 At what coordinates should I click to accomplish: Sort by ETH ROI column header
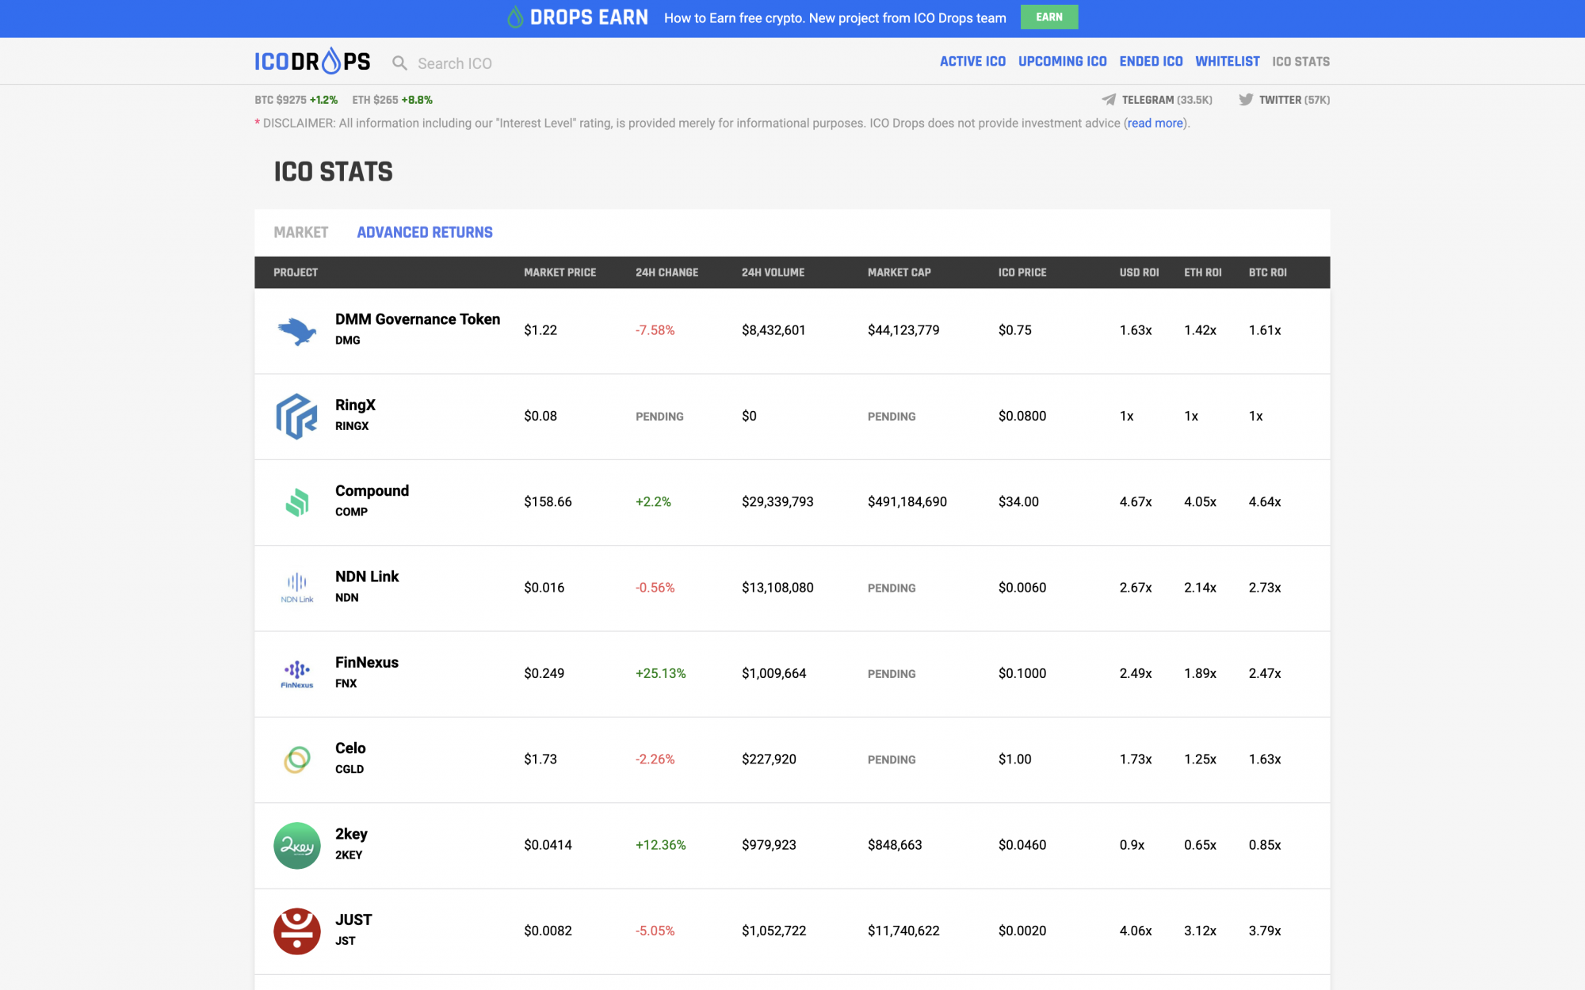pyautogui.click(x=1202, y=272)
